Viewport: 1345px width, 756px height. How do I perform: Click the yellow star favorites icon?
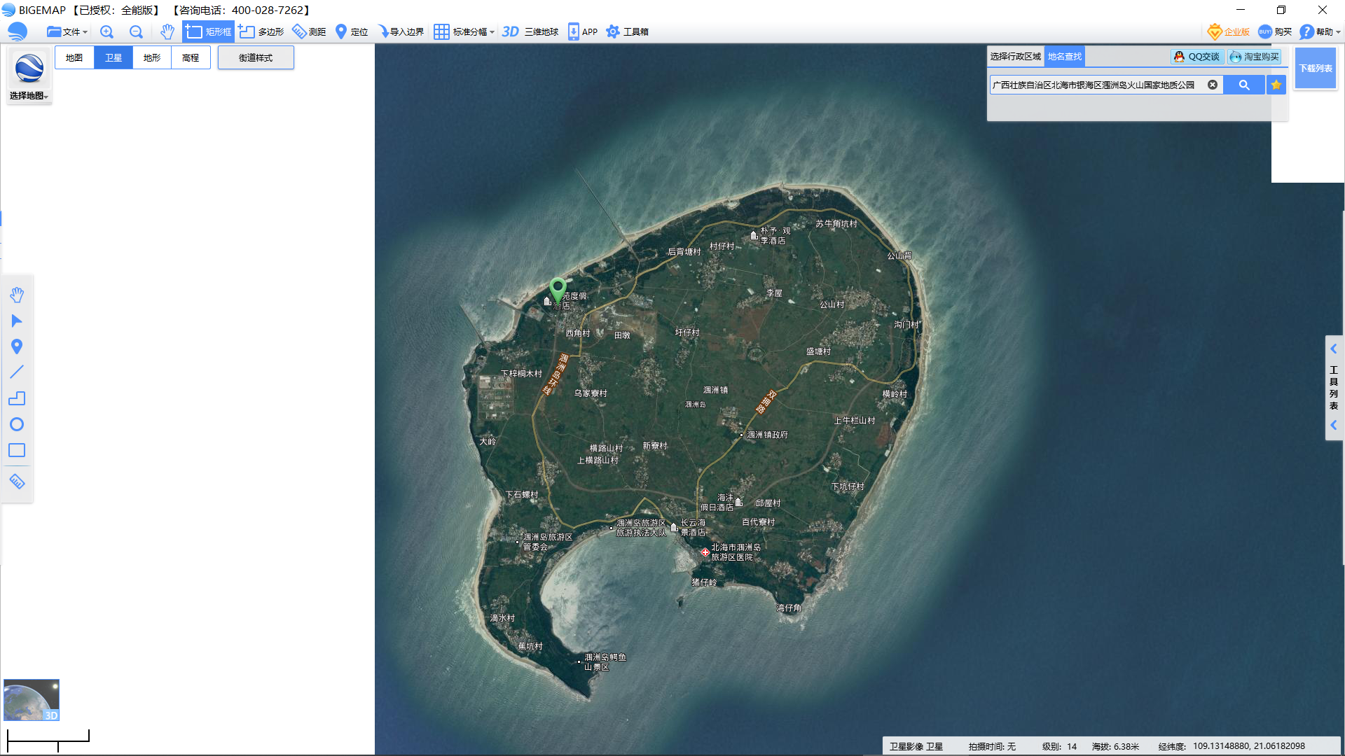1276,85
